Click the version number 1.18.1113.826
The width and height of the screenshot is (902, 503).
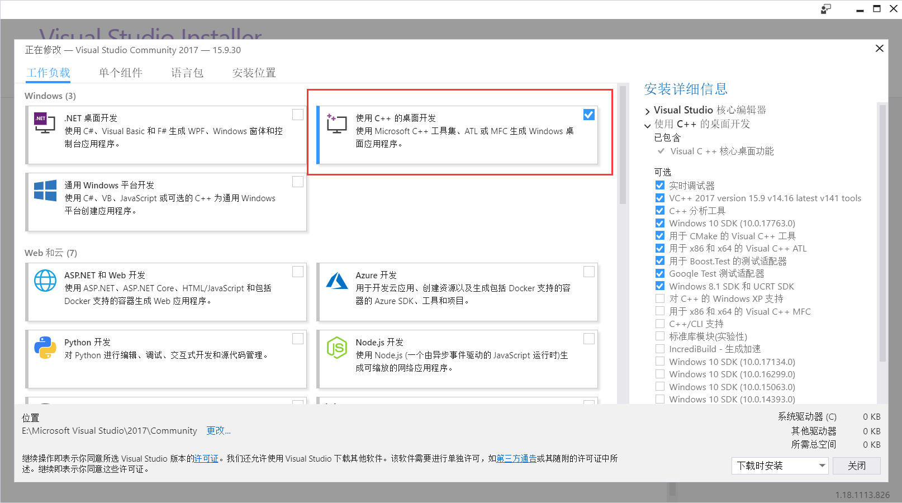click(862, 495)
